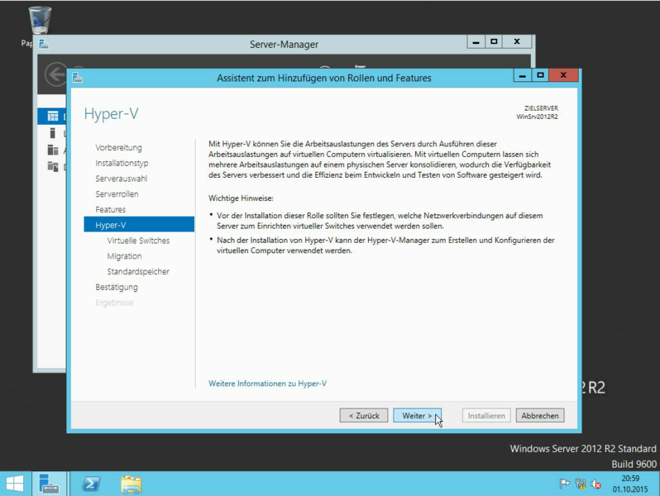Image resolution: width=660 pixels, height=496 pixels.
Task: Maximize the wizard window
Action: tap(540, 76)
